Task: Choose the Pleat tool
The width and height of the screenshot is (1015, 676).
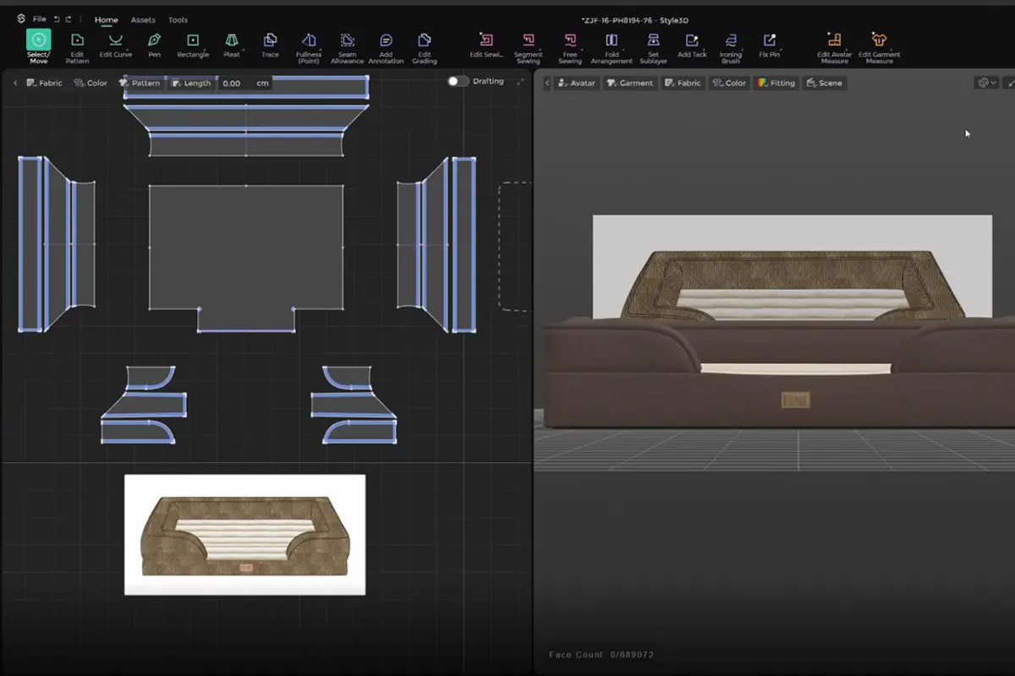Action: point(232,45)
